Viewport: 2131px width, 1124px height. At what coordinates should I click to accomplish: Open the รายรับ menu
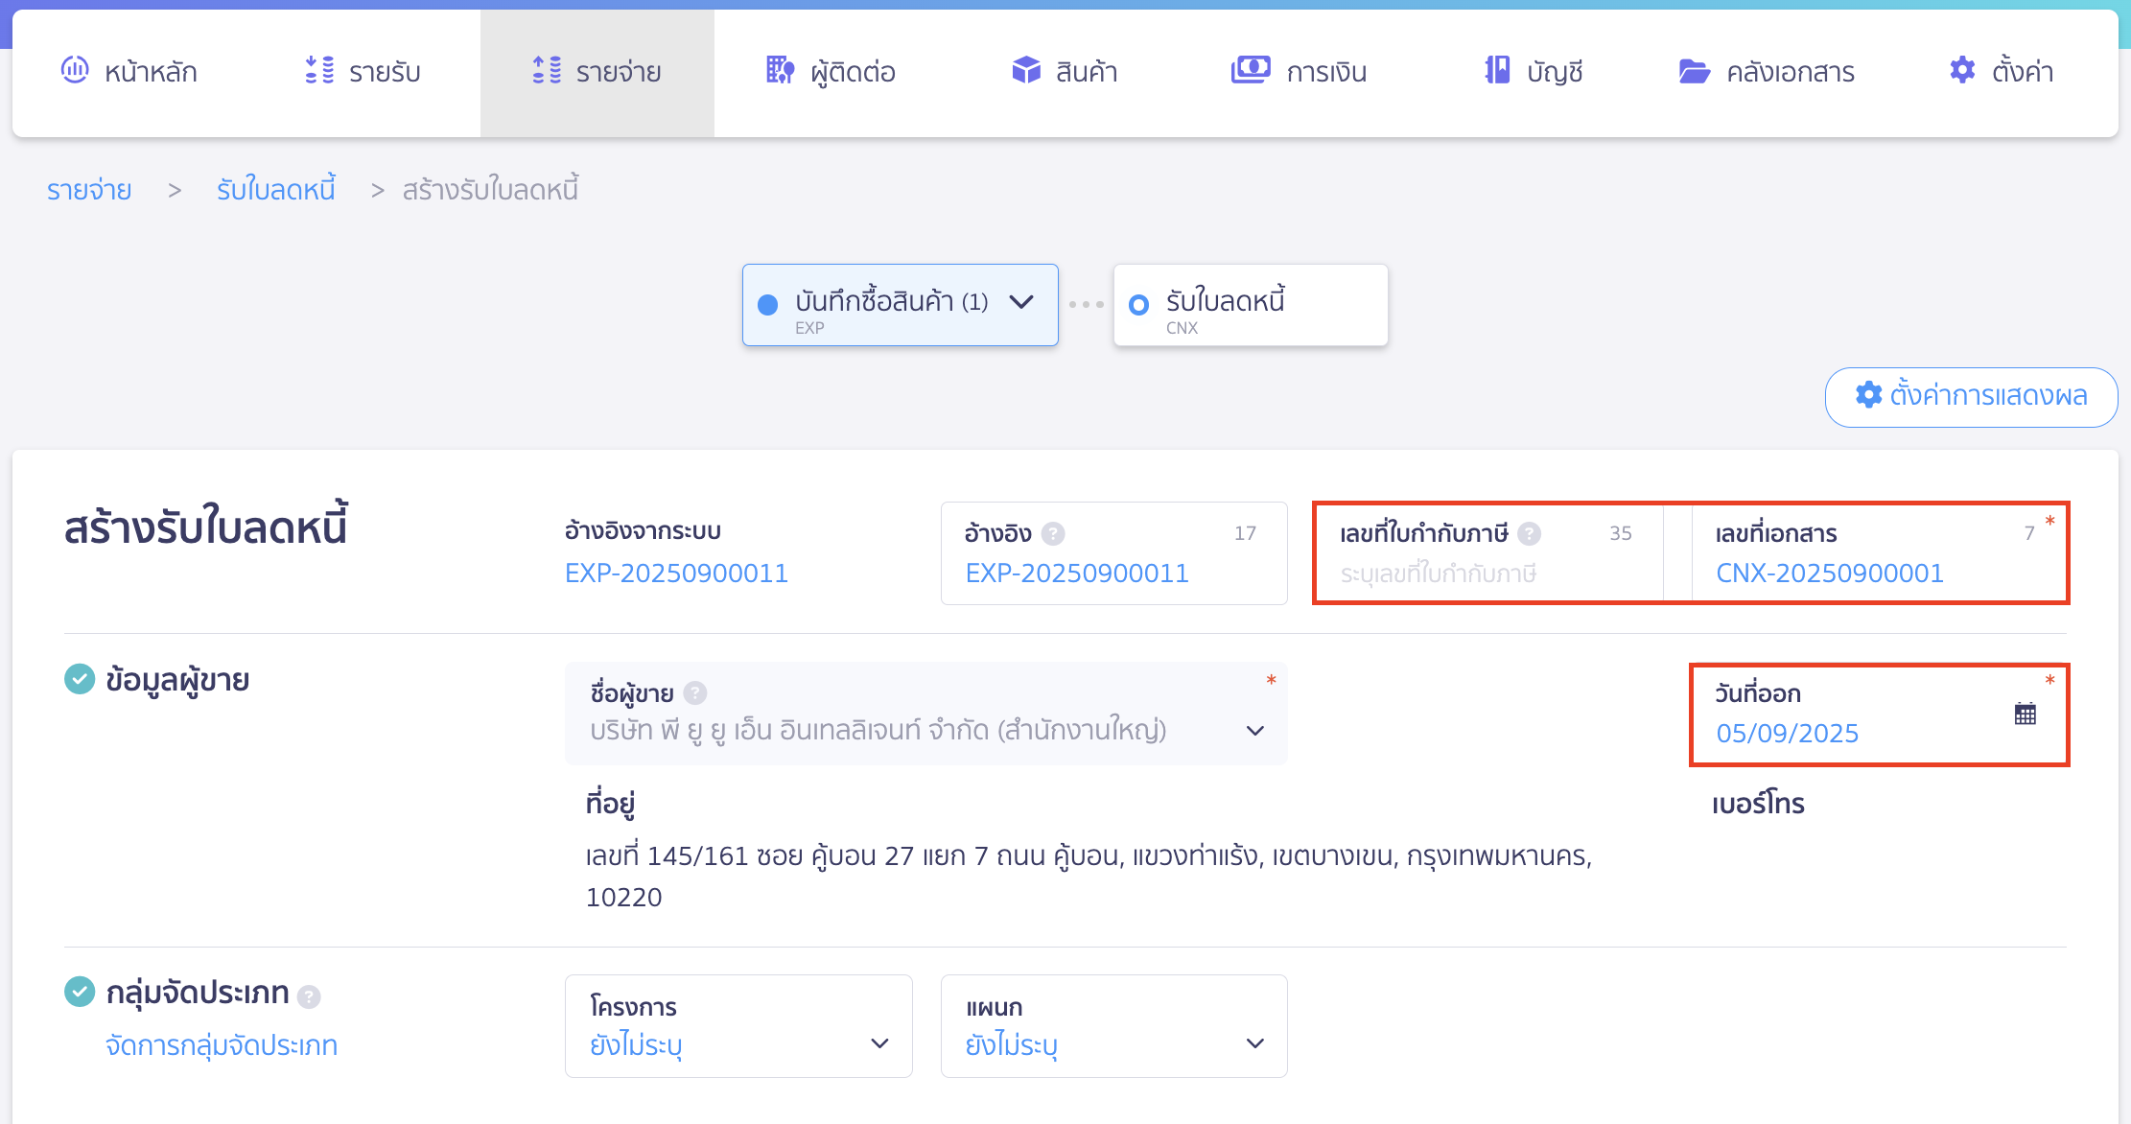(363, 72)
